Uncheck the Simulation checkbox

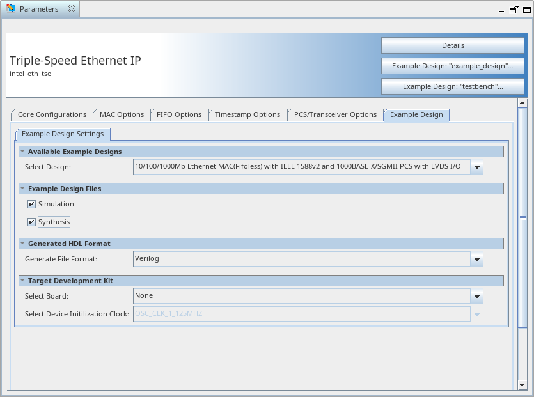(31, 205)
